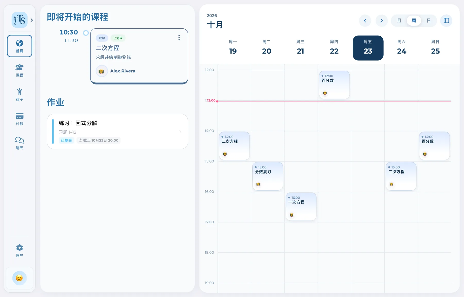Open the 孩子 child icon
The image size is (464, 297).
point(20,92)
